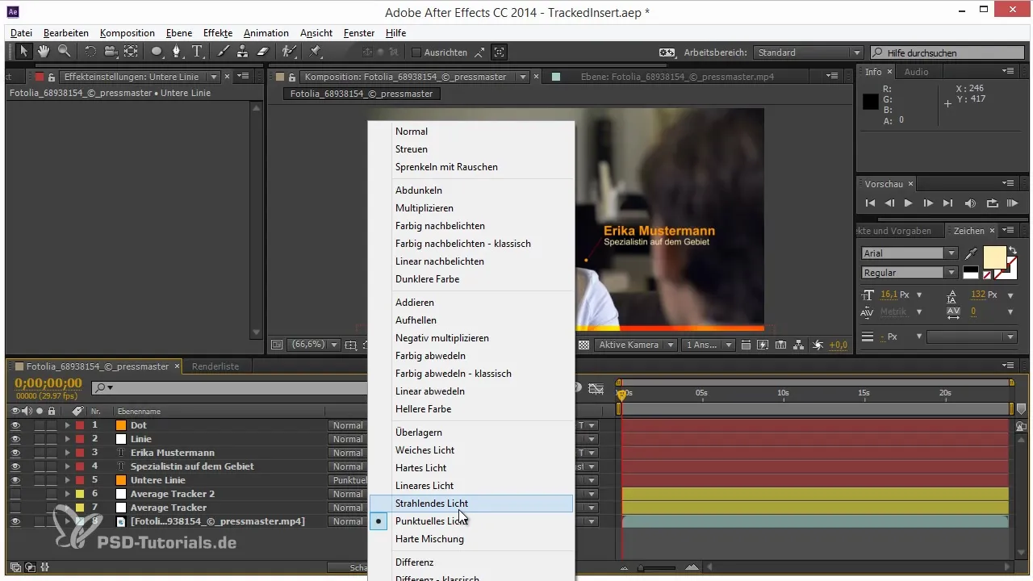Select the Zoom magnifier tool
Viewport: 1033px width, 581px height.
(63, 52)
